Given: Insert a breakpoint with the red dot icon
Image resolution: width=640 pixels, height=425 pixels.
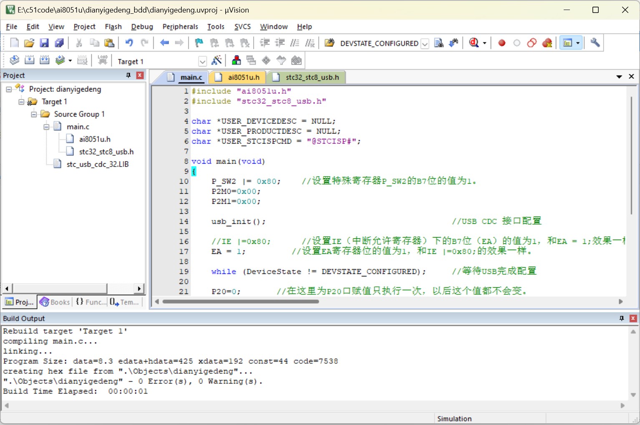Looking at the screenshot, I should pyautogui.click(x=502, y=43).
